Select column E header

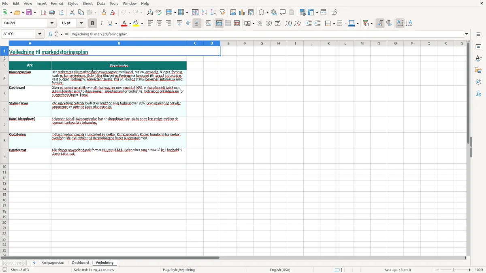tap(228, 43)
